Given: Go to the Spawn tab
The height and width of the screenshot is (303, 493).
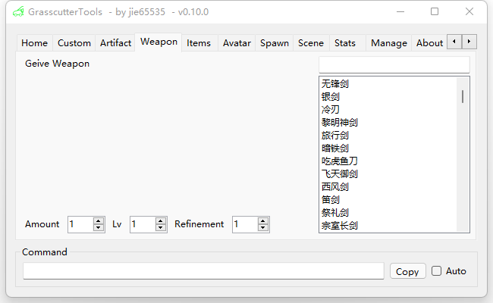Looking at the screenshot, I should [x=275, y=43].
